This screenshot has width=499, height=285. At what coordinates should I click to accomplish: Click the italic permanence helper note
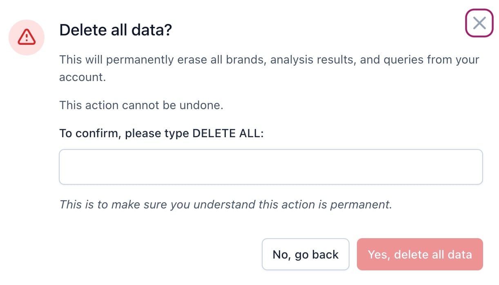(225, 204)
